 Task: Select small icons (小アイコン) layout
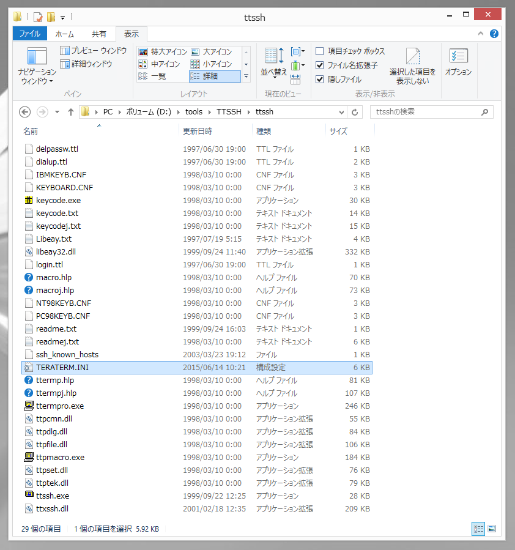coord(212,64)
